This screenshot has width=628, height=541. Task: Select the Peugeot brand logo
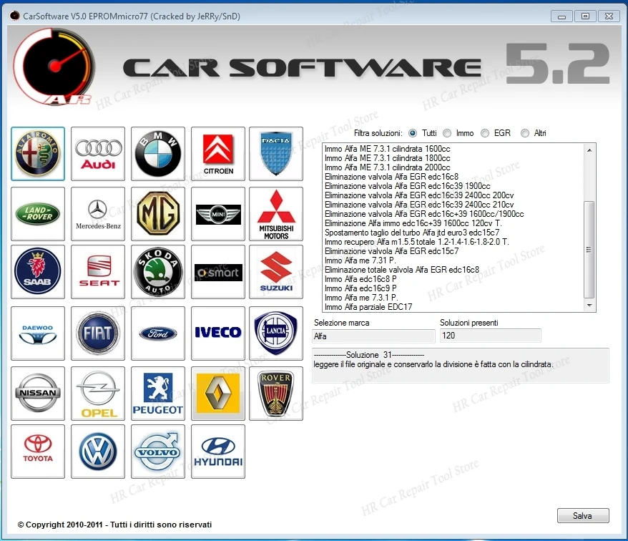click(157, 392)
